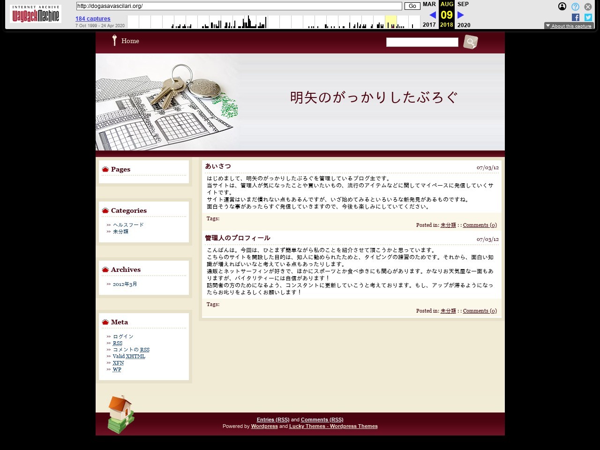Share capture on Facebook icon

pyautogui.click(x=576, y=17)
